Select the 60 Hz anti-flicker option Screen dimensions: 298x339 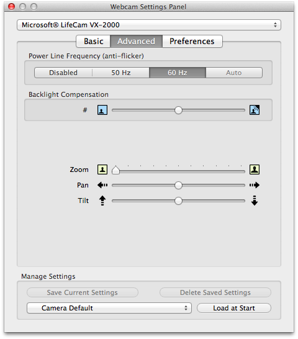[178, 73]
